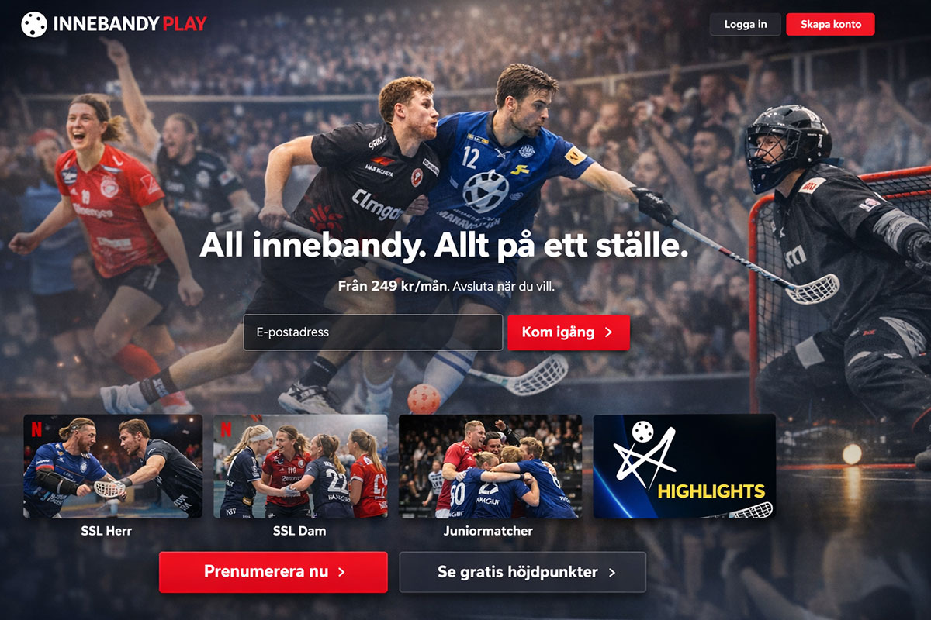This screenshot has width=931, height=620.
Task: Open the Highlights tile
Action: pos(684,467)
